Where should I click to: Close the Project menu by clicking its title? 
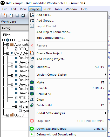click(35, 9)
